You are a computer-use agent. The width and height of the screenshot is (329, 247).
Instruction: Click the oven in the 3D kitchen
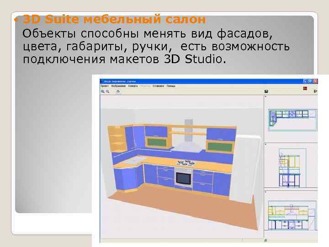click(184, 177)
